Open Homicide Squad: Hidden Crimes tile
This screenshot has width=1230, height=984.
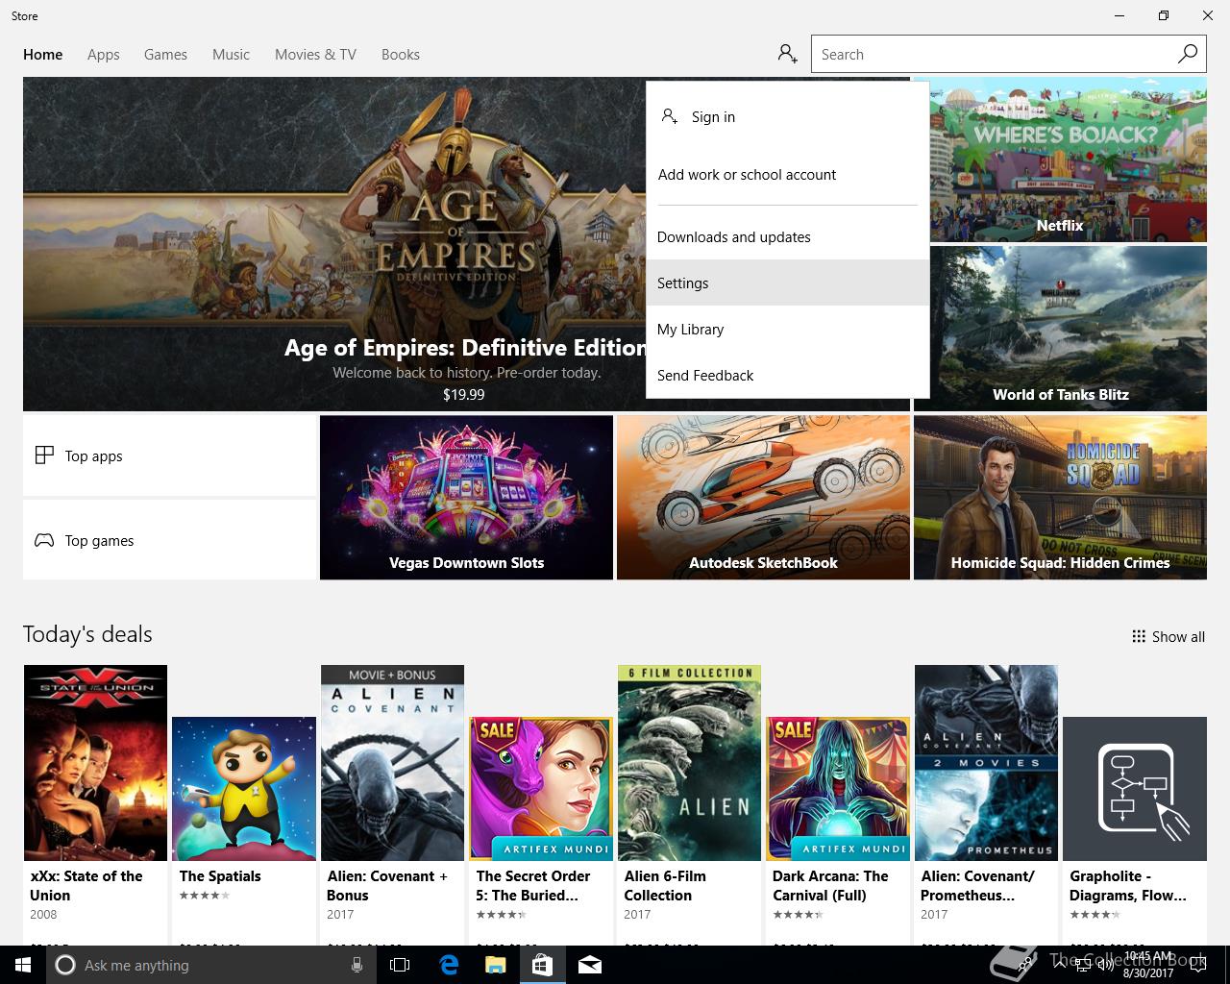tap(1060, 498)
